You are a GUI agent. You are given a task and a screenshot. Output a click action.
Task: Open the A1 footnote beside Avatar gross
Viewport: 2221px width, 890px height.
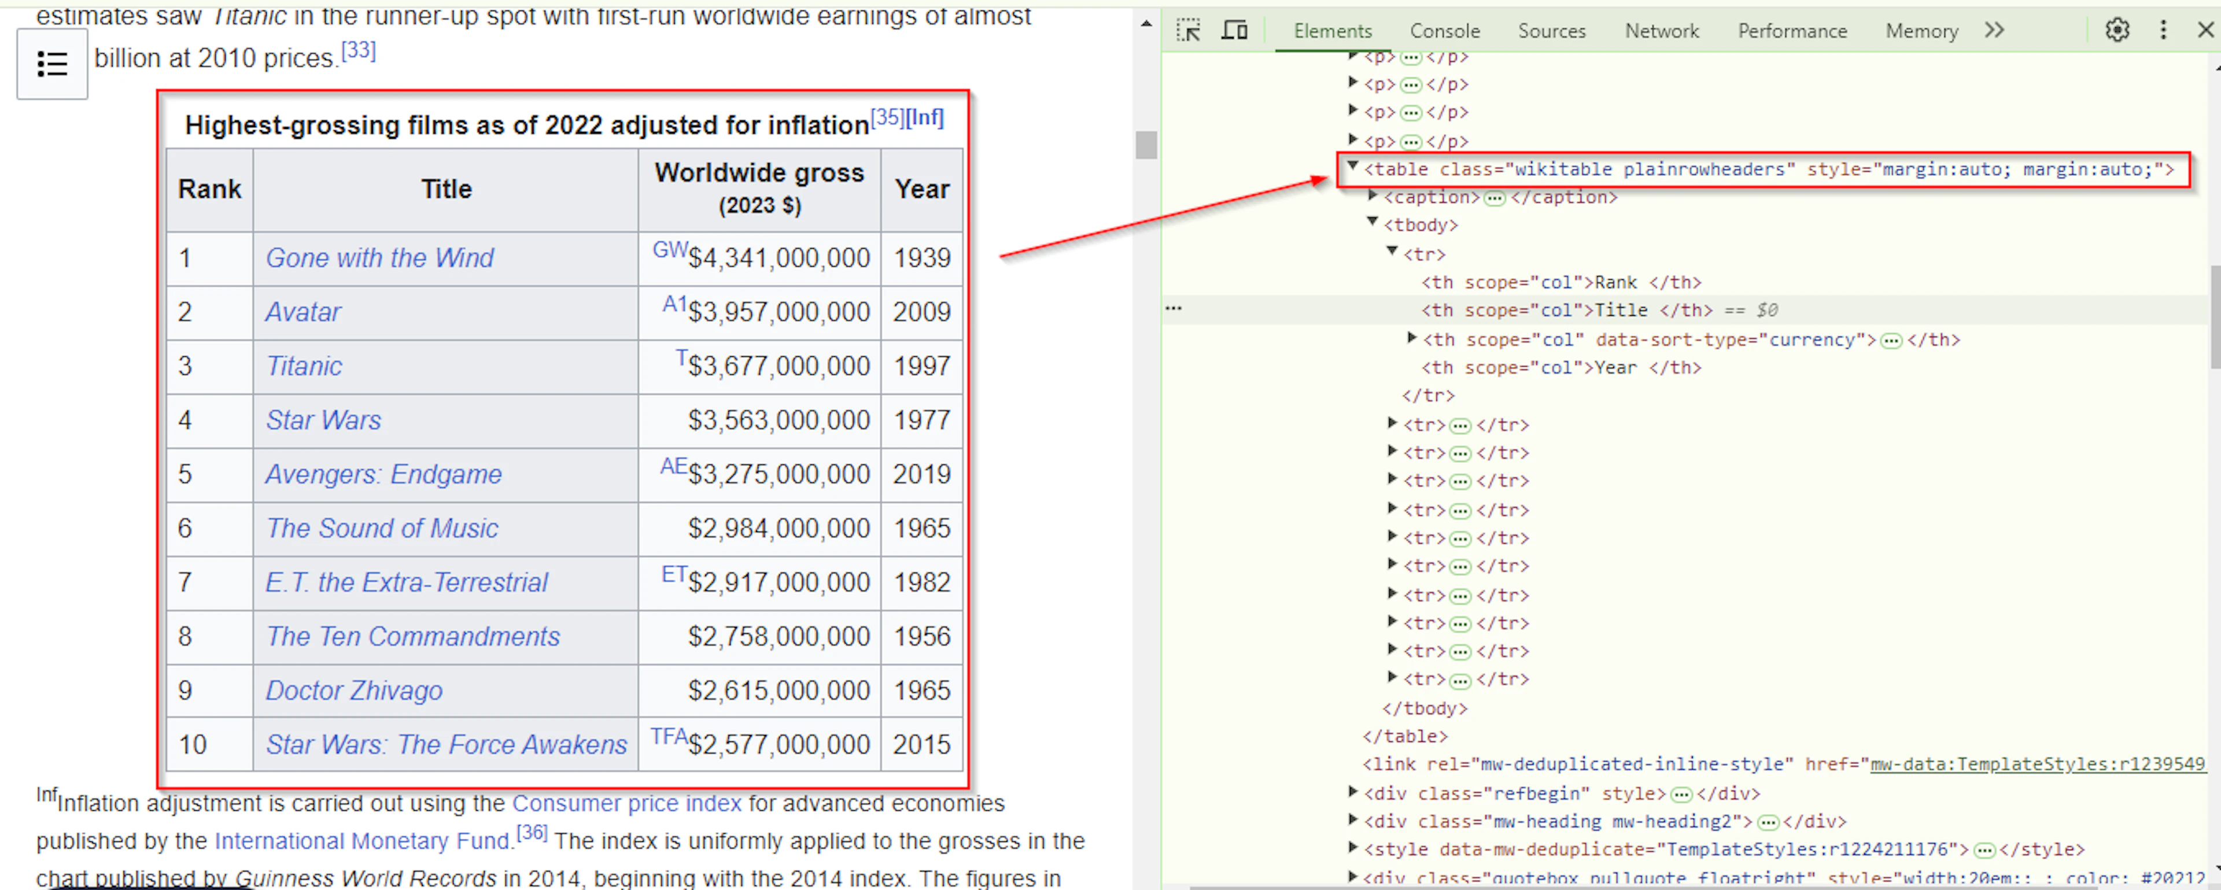[675, 304]
